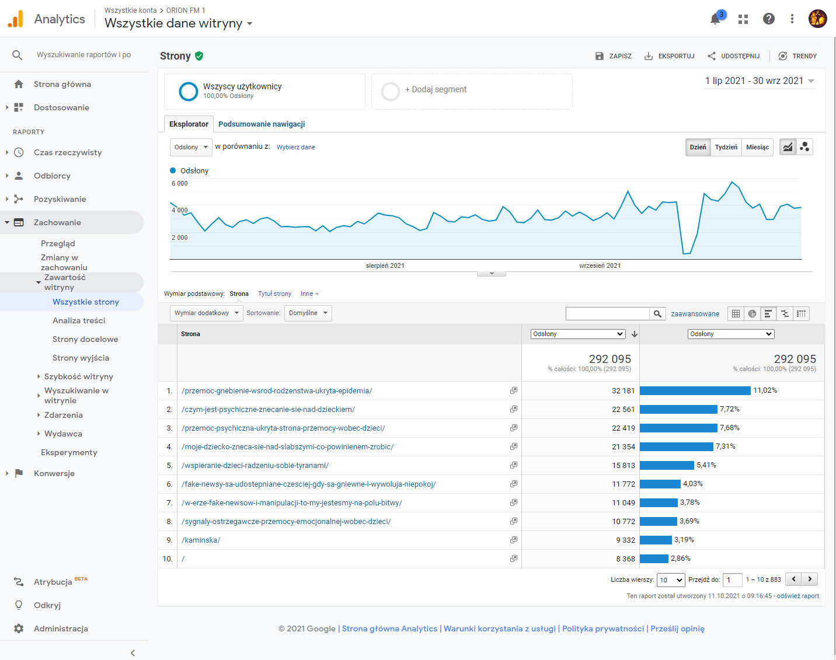This screenshot has width=836, height=660.
Task: Click the EKSPORTUJ button
Action: click(x=669, y=56)
